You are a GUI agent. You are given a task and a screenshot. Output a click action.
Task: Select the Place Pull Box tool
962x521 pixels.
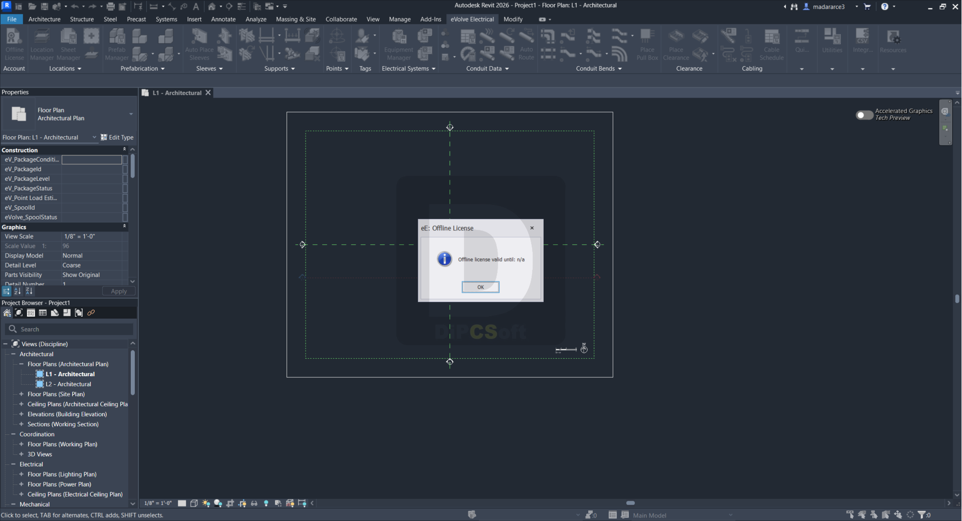(647, 44)
